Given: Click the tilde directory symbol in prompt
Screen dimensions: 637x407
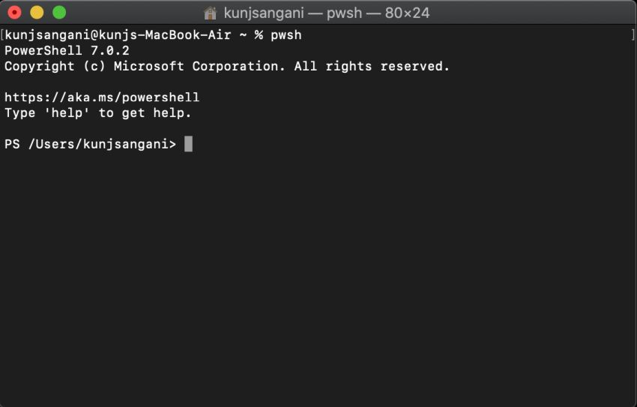Looking at the screenshot, I should pyautogui.click(x=243, y=35).
